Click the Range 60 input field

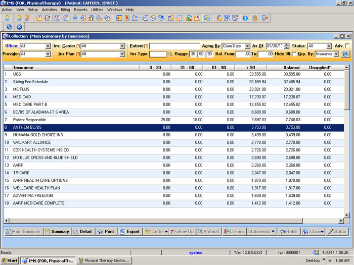pos(201,54)
